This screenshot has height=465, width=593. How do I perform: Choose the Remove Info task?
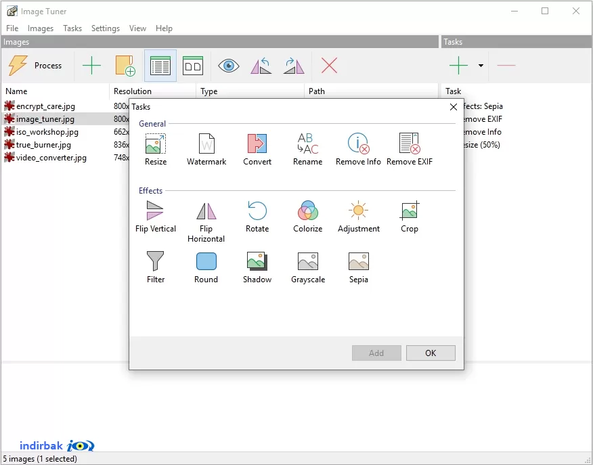(358, 150)
